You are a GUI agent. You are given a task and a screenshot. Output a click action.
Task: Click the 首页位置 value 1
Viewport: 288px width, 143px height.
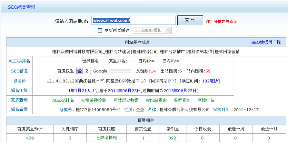point(143,138)
